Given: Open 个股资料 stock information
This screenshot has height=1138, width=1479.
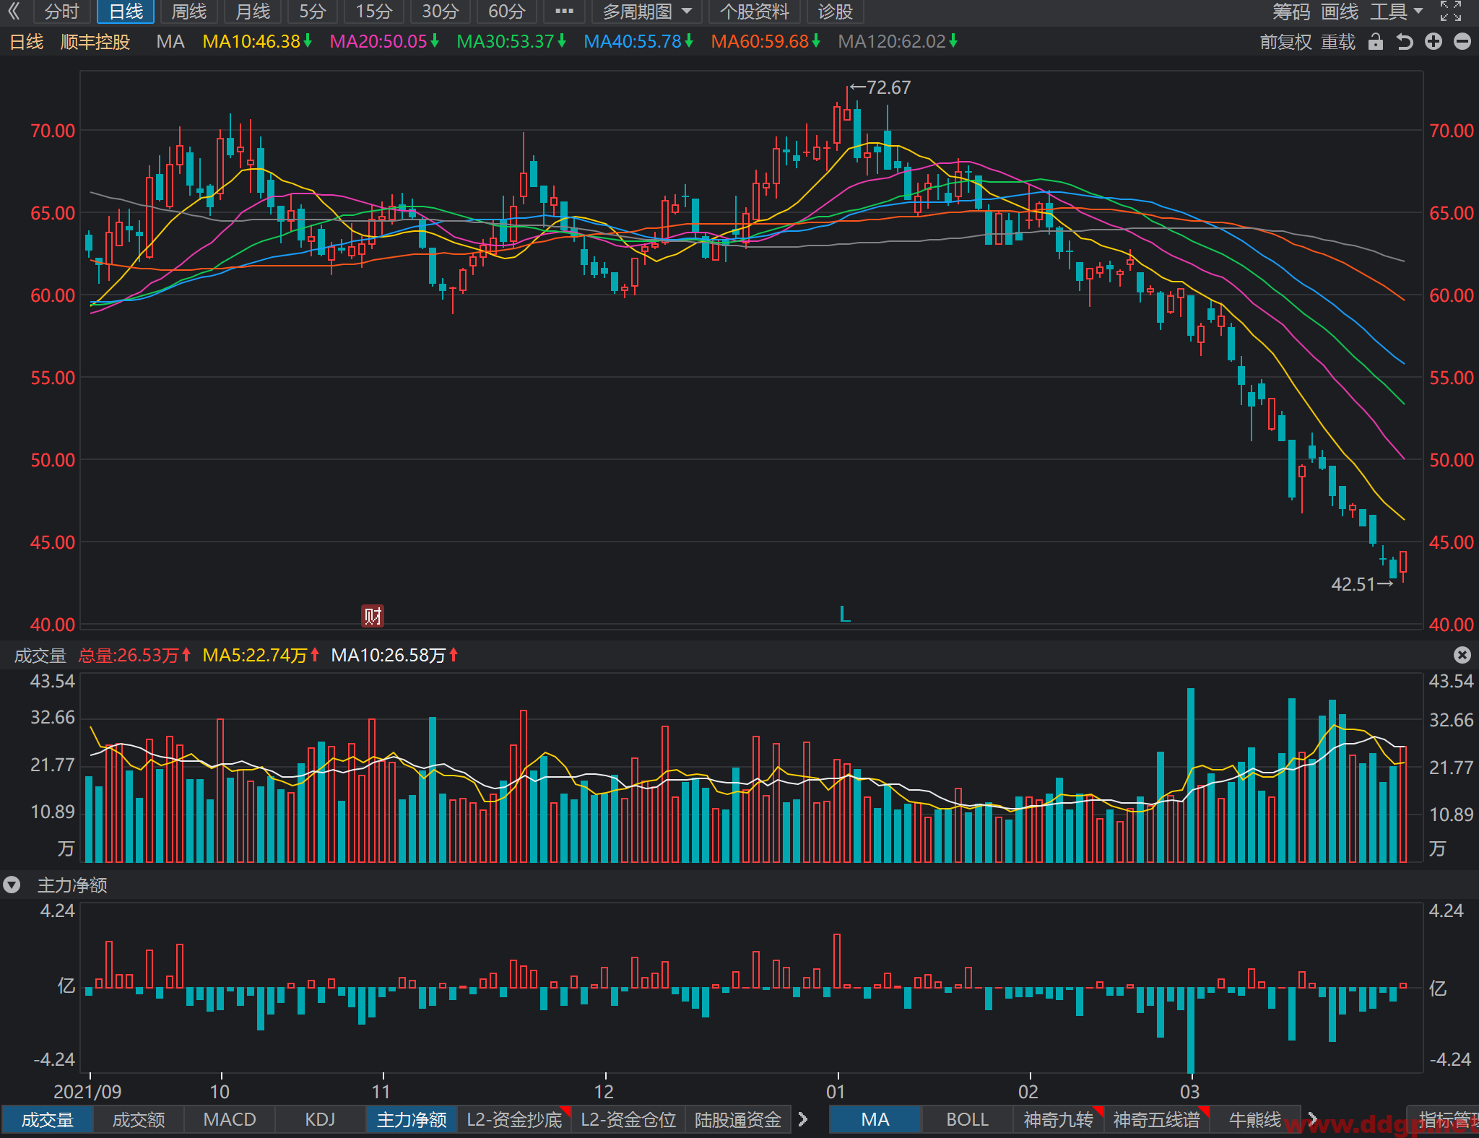Looking at the screenshot, I should click(755, 12).
